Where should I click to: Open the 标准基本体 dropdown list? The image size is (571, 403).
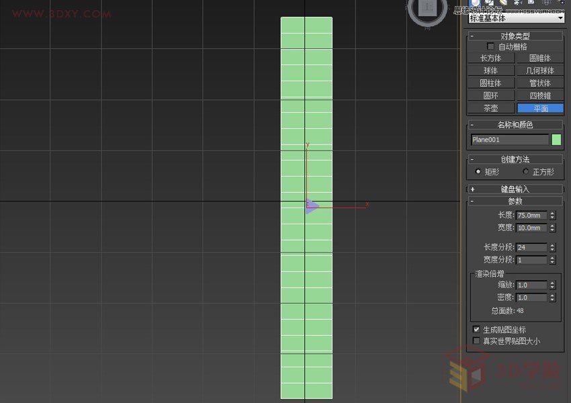pyautogui.click(x=515, y=18)
